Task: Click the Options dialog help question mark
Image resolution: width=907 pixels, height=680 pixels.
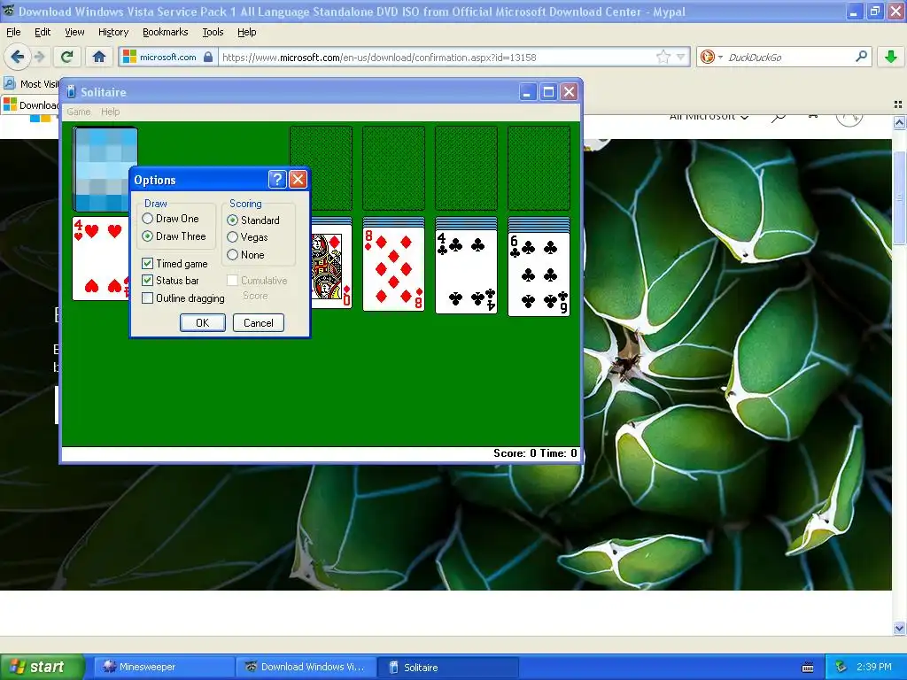Action: pos(277,179)
